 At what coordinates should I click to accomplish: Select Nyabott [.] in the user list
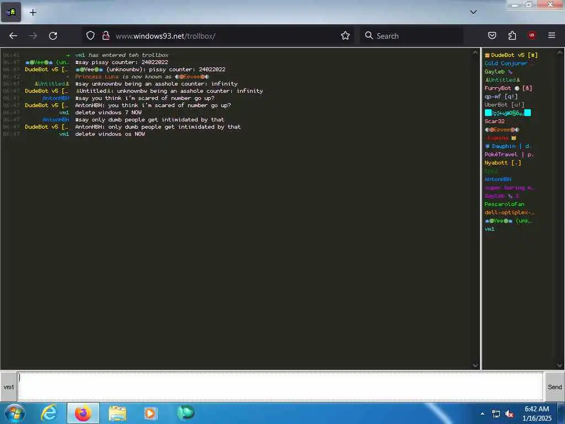(503, 163)
